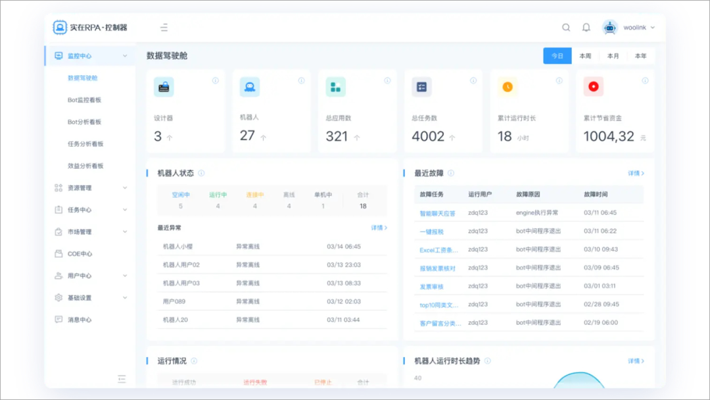The image size is (710, 400).
Task: Toggle the sidebar hamburger menu icon
Action: coord(164,28)
